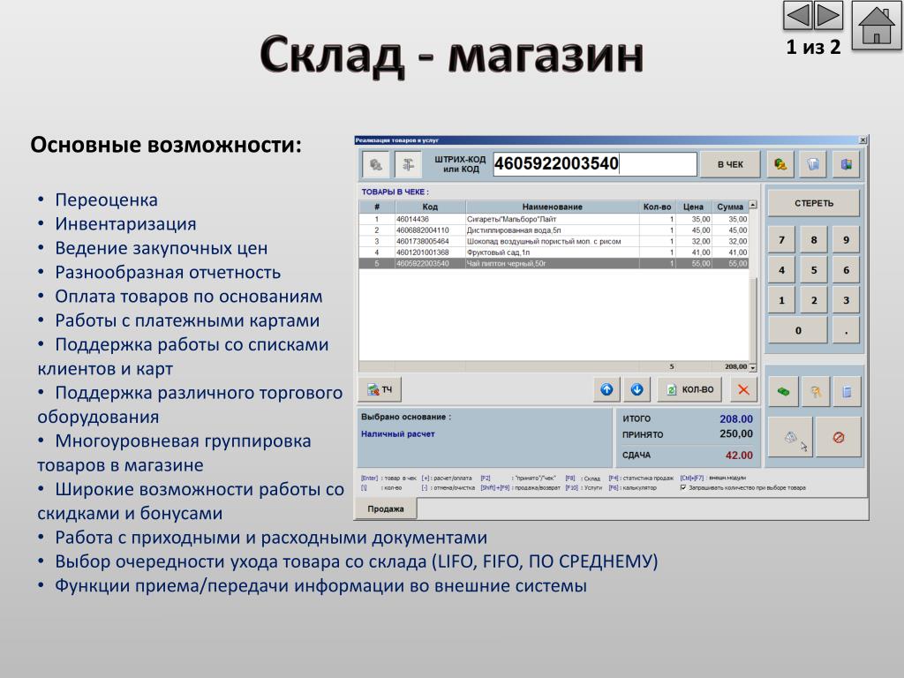Tap keypad digit 7
This screenshot has width=904, height=678.
coord(782,240)
